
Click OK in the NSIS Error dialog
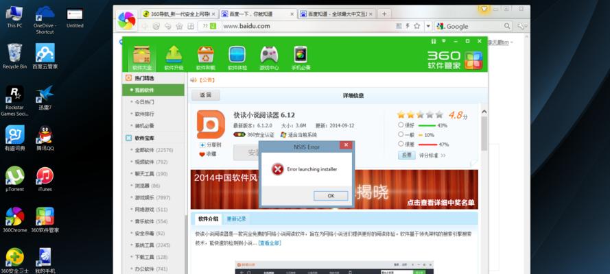tap(331, 196)
